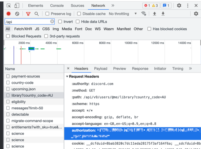Click the /api filter input field
Screen dimensions: 201x149
pyautogui.click(x=27, y=21)
